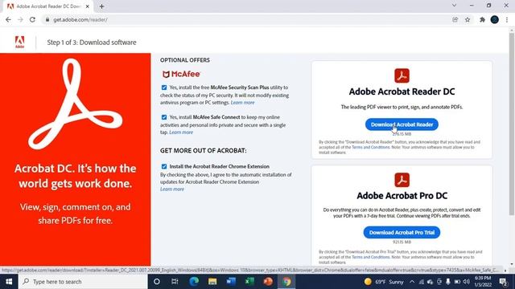
Task: Click the scrollbar down arrow
Action: click(x=512, y=264)
